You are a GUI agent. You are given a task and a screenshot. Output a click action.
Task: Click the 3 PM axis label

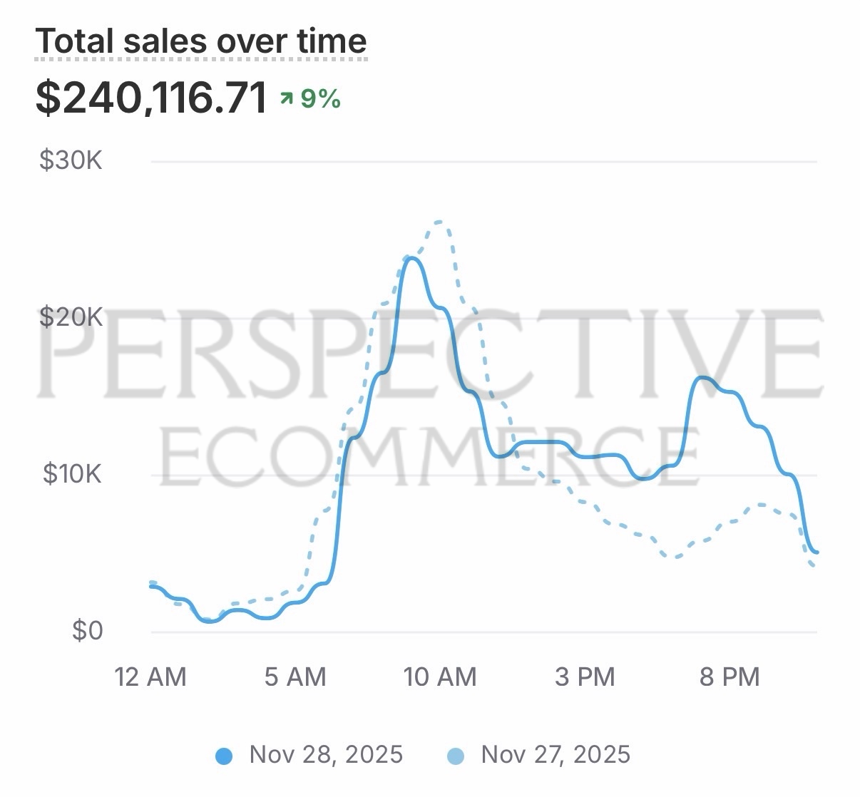(x=585, y=677)
